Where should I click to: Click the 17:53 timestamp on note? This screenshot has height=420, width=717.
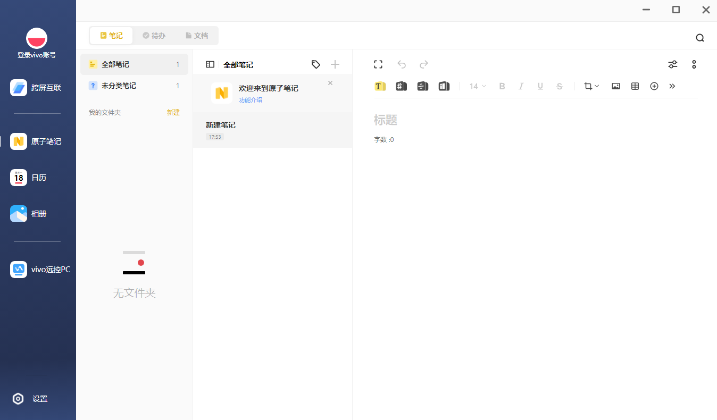coord(215,137)
